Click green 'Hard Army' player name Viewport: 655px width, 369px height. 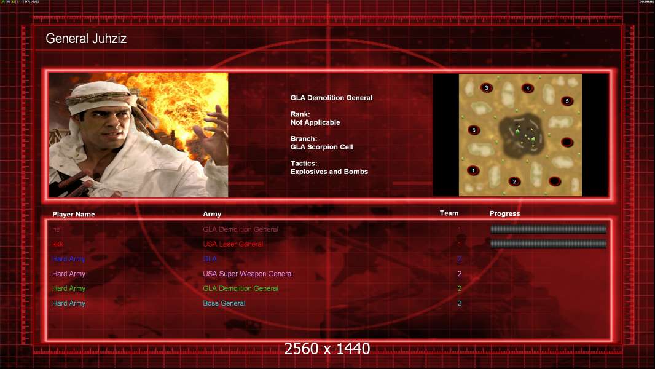tap(68, 288)
